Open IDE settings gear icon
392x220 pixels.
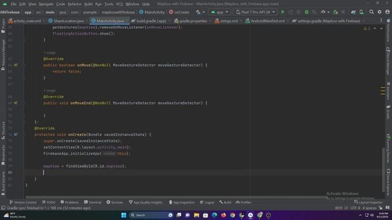(380, 12)
